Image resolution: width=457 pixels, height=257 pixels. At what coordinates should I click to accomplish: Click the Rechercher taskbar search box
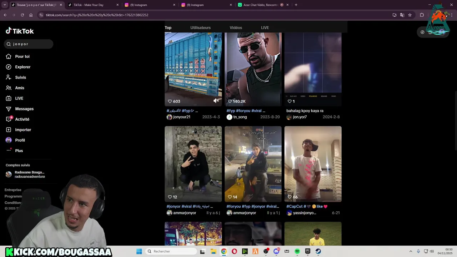point(172,251)
